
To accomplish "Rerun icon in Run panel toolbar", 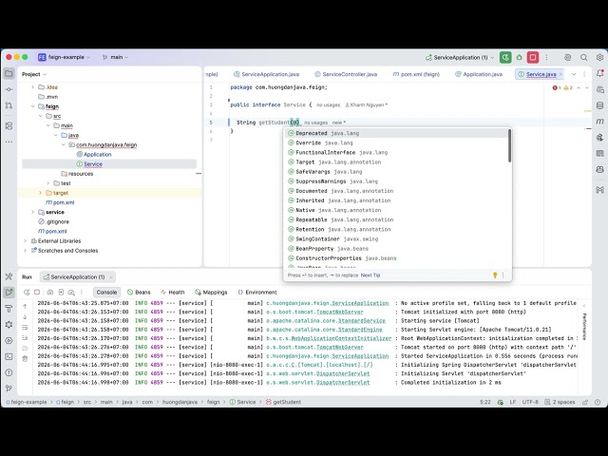I will pyautogui.click(x=27, y=293).
